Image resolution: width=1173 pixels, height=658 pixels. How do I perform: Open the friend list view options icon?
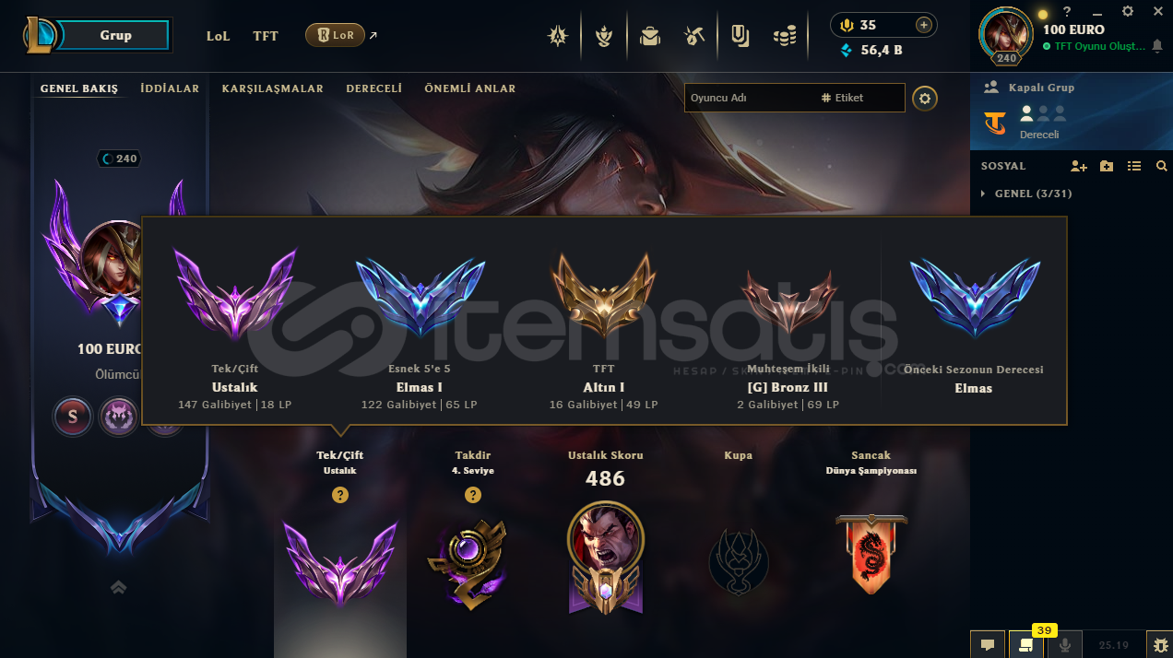(1134, 166)
